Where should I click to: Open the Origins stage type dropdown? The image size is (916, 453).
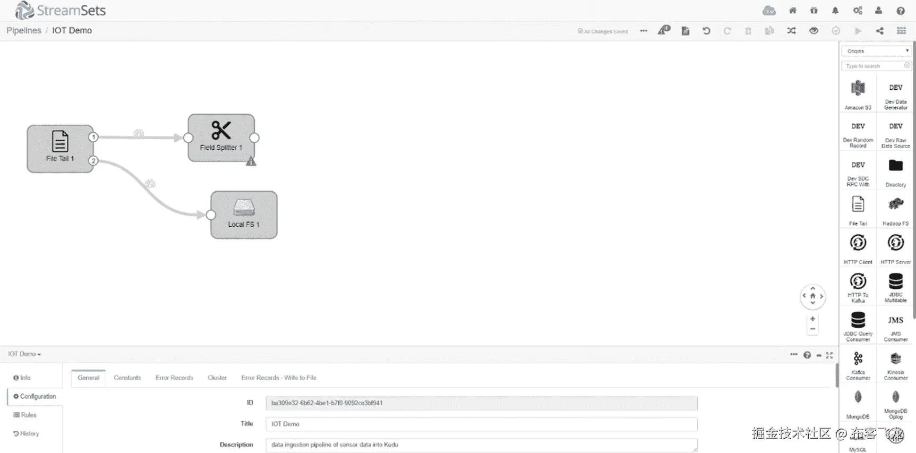(x=876, y=51)
